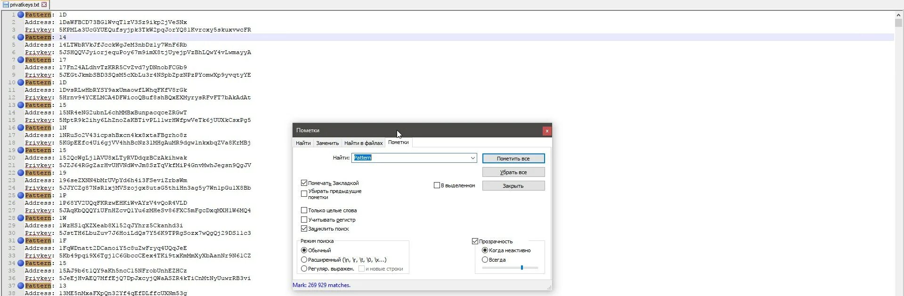Image resolution: width=904 pixels, height=296 pixels.
Task: Click bookmark marker on line 28
Action: coord(21,218)
